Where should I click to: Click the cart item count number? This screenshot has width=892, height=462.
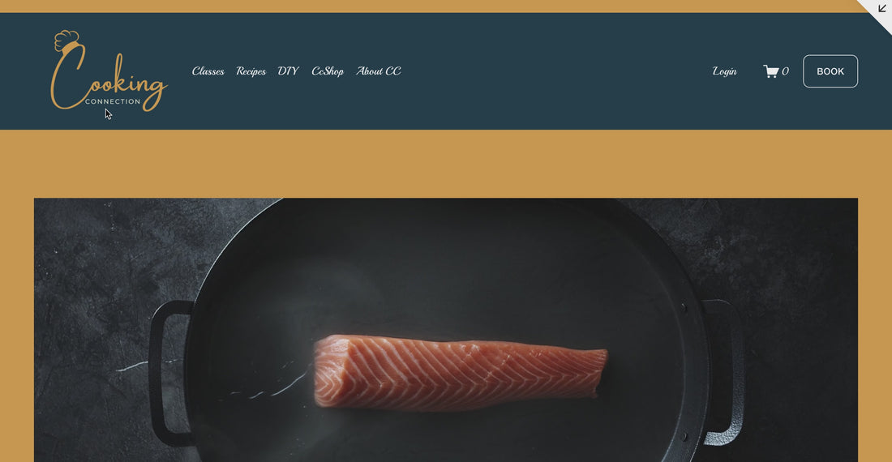pos(785,71)
